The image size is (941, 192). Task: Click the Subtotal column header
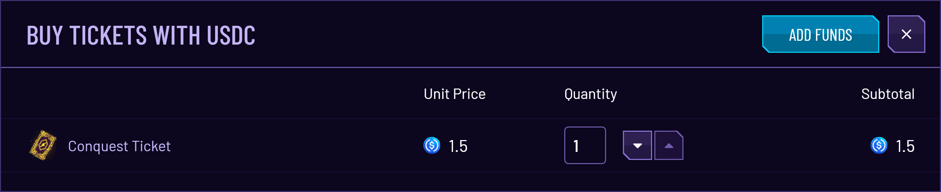point(888,94)
